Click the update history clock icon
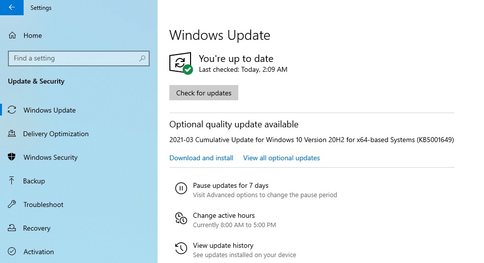 point(181,248)
